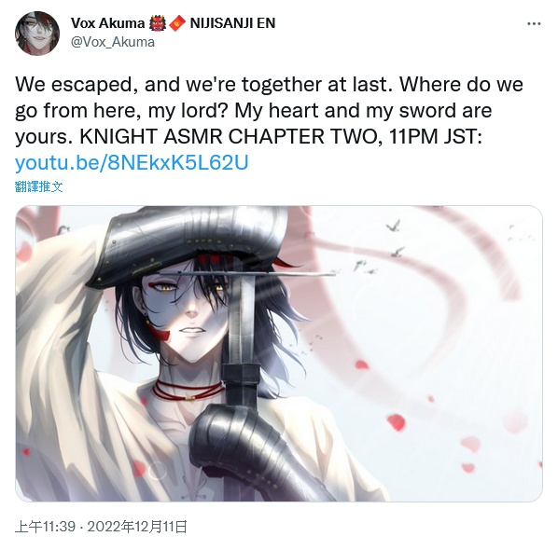
Task: Click the 2022年12月11日 date text
Action: pos(137,527)
